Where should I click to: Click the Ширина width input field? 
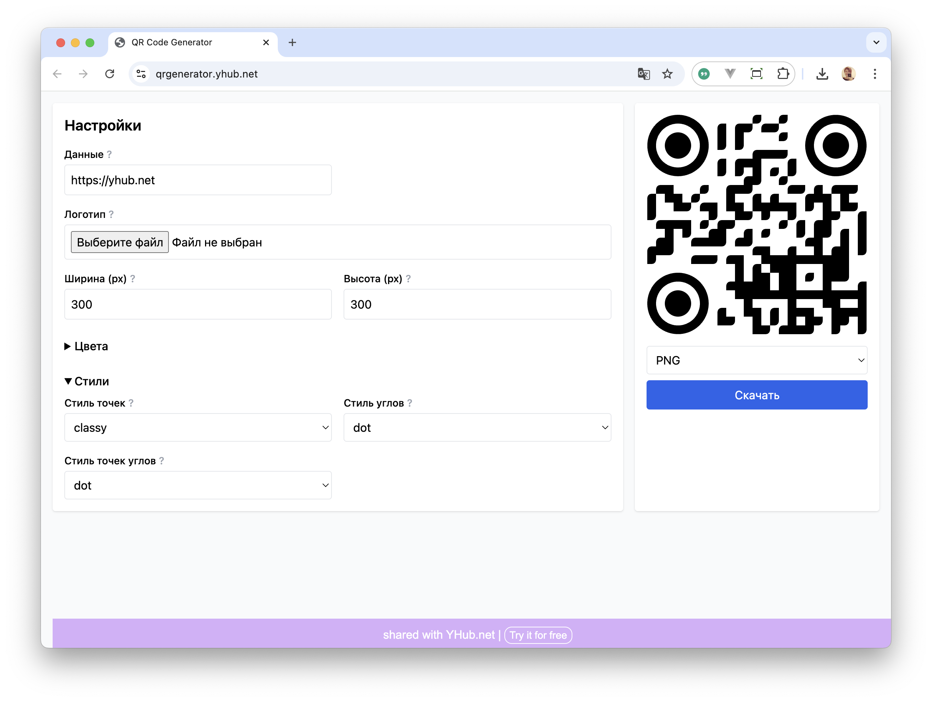pyautogui.click(x=198, y=305)
